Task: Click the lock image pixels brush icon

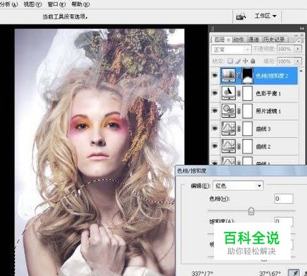Action: coord(238,61)
